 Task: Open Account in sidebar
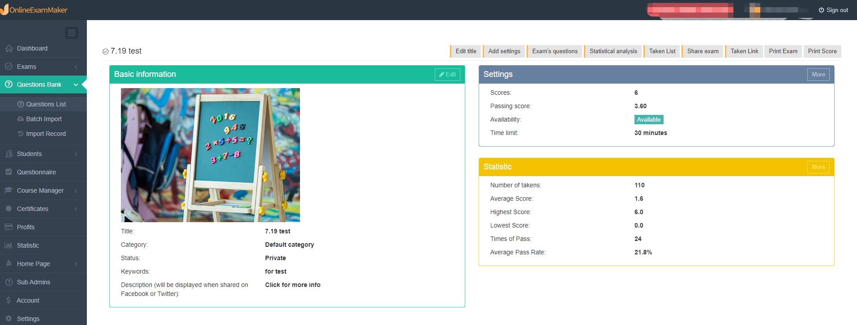pos(43,300)
